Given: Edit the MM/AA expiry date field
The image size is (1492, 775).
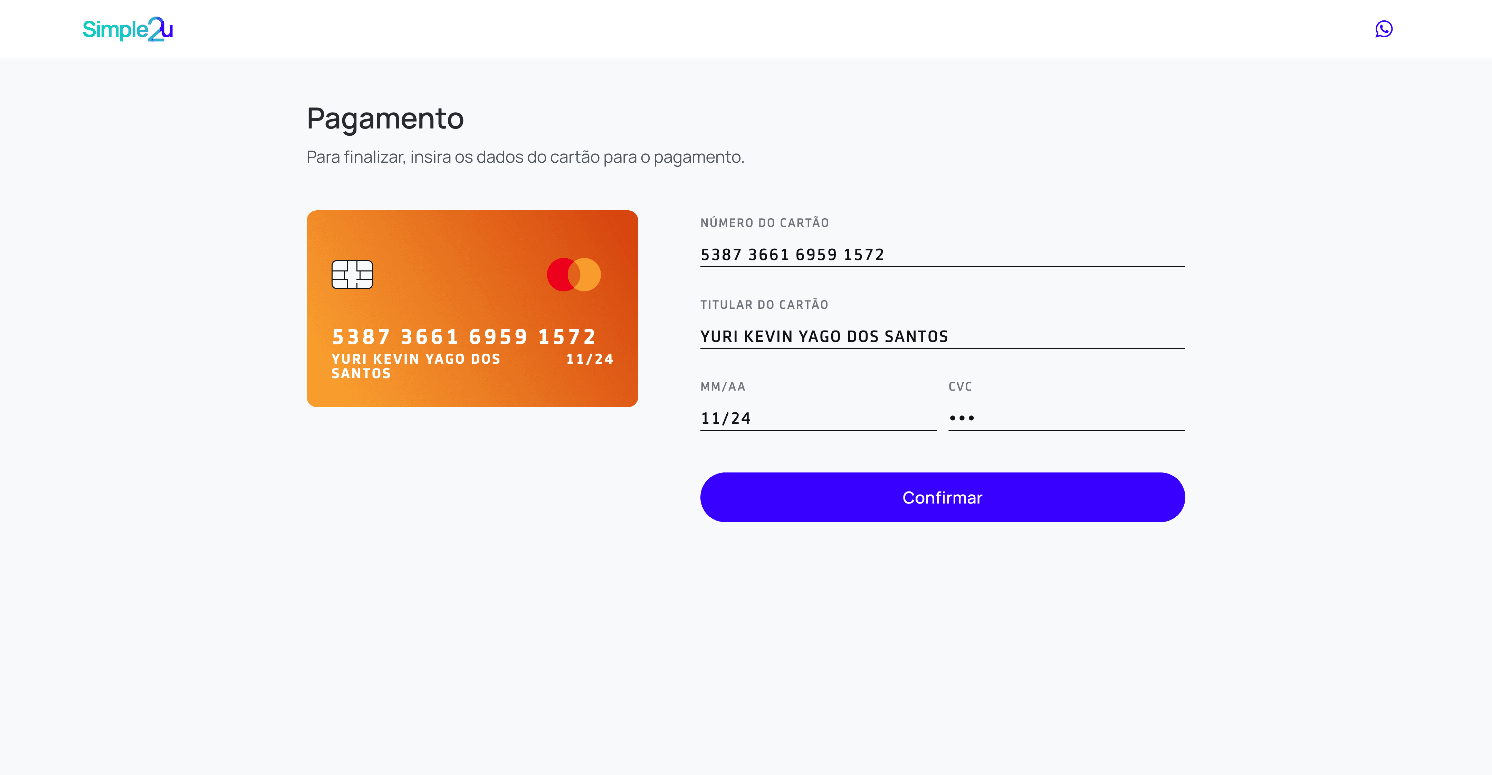Looking at the screenshot, I should (819, 418).
